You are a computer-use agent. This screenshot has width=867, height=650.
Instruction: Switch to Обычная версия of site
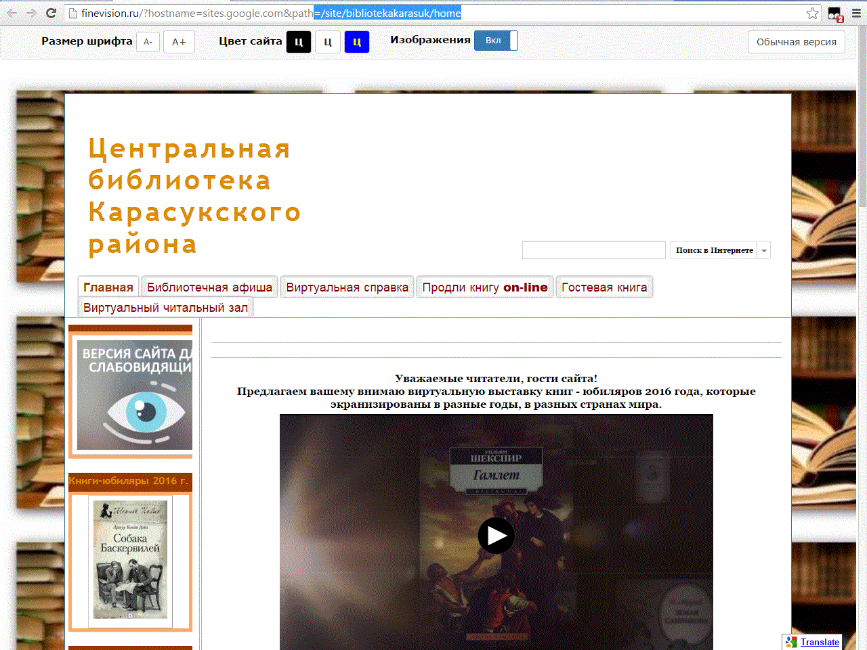coord(797,42)
